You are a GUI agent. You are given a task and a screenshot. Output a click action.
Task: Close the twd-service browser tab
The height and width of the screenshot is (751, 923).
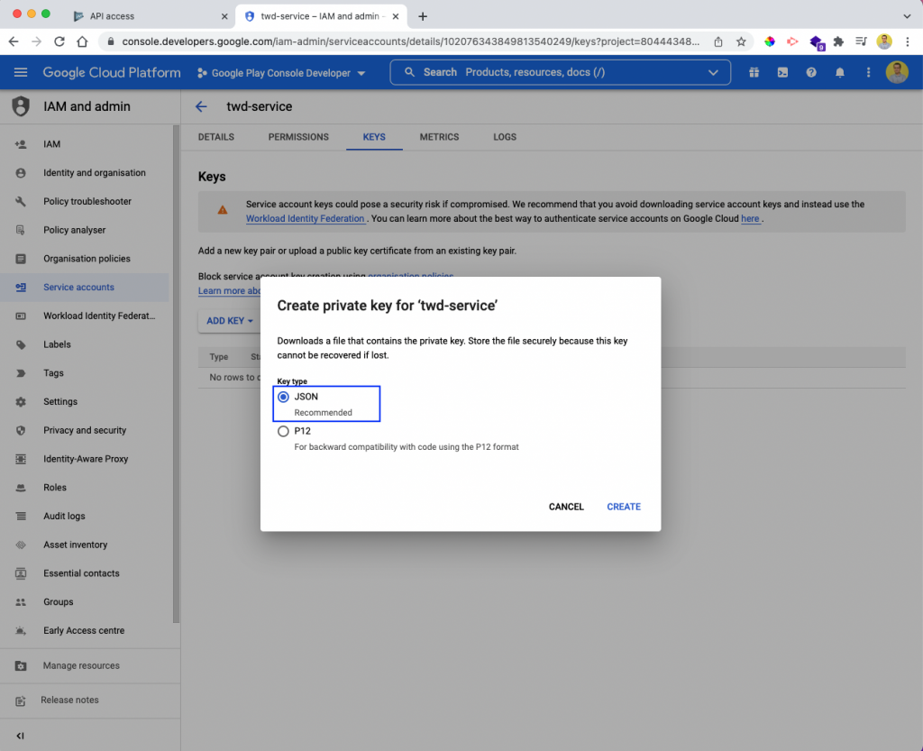[396, 16]
